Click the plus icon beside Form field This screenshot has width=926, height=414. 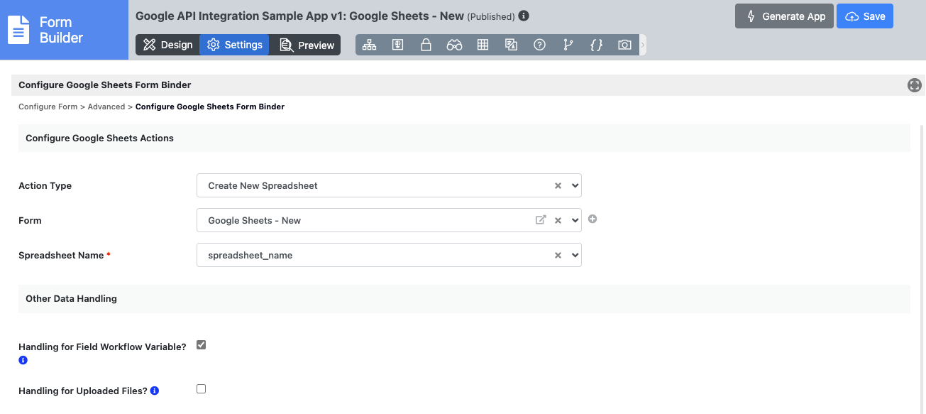pyautogui.click(x=592, y=219)
